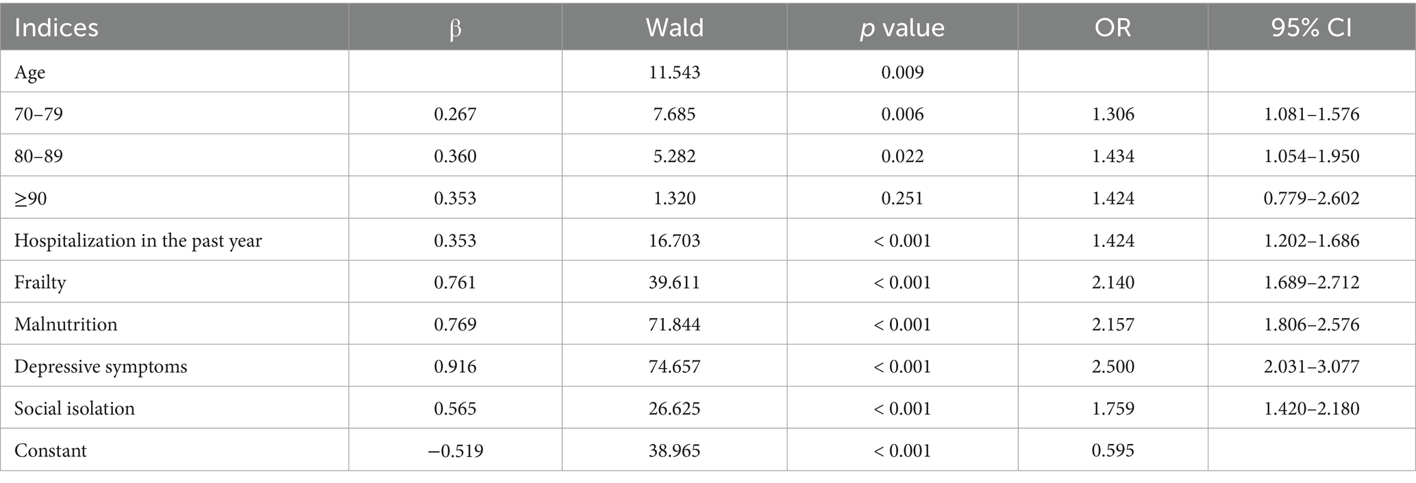The image size is (1416, 483).
Task: Click the Depressive symptoms row label
Action: tap(101, 367)
